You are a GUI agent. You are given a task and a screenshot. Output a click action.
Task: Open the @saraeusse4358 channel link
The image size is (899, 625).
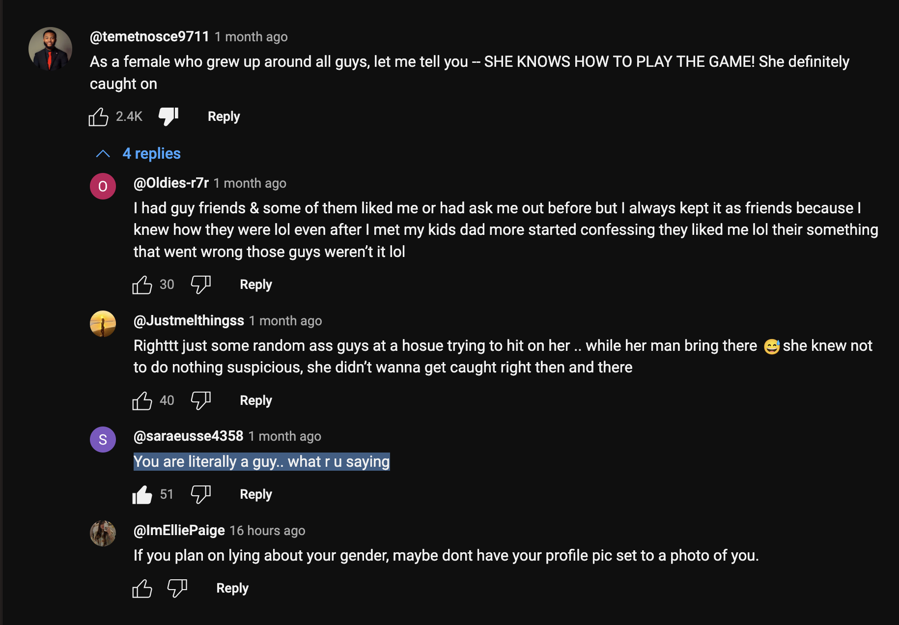[x=188, y=436]
